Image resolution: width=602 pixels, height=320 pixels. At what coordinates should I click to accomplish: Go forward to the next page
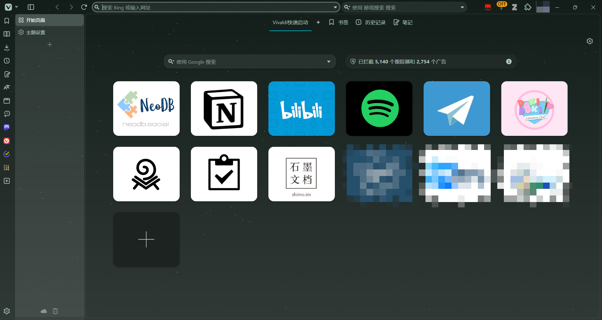point(71,7)
